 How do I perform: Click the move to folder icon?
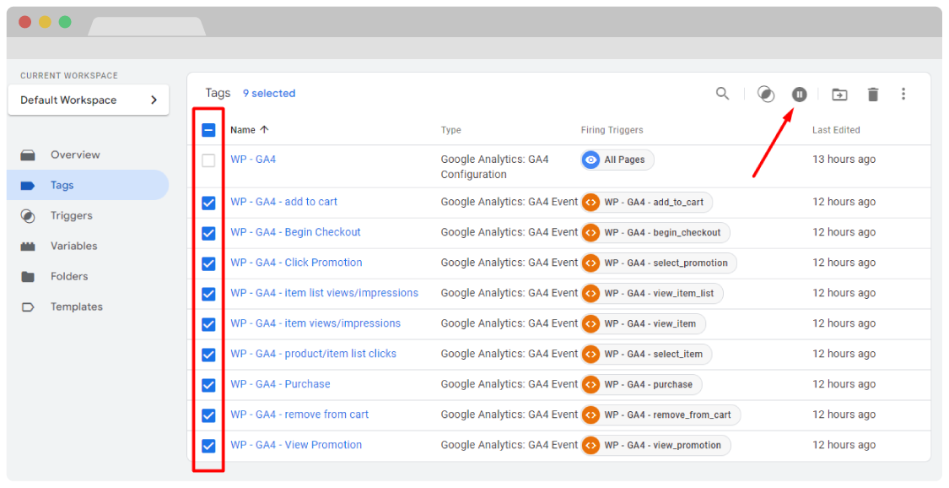click(x=839, y=95)
